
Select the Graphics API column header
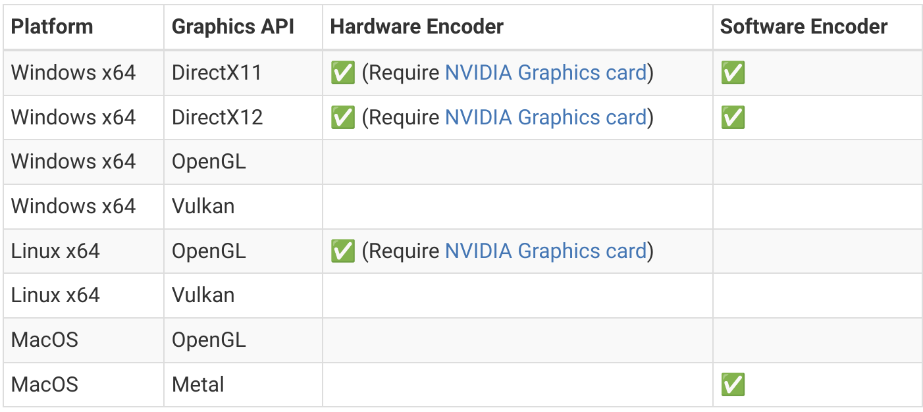point(233,27)
